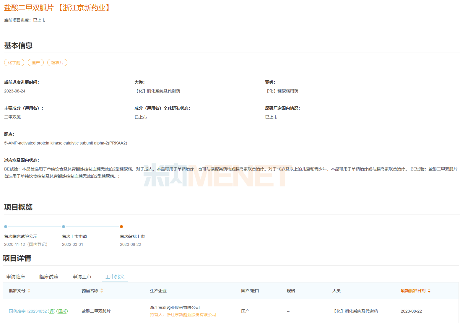This screenshot has height=325, width=460.
Task: Click 【化】消化系统及代谢药 under 大类 field
Action: click(157, 91)
